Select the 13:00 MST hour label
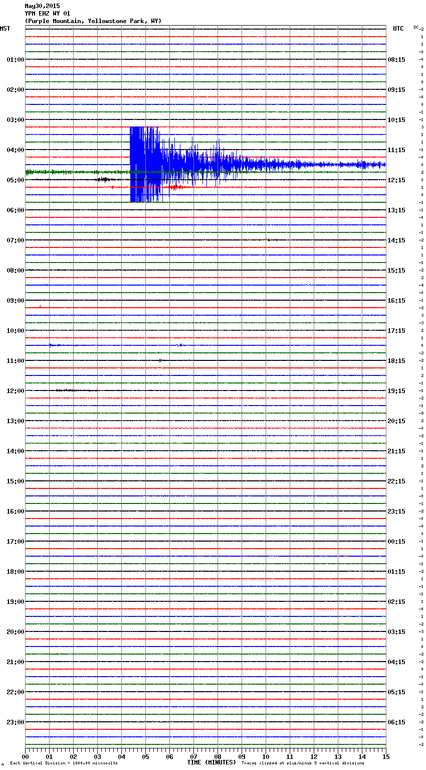This screenshot has height=770, width=426. tap(16, 421)
